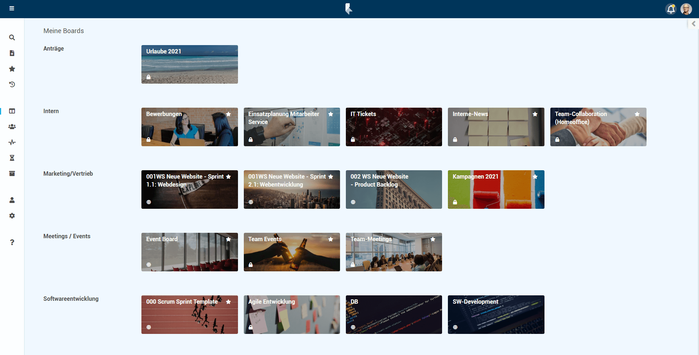The height and width of the screenshot is (355, 699).
Task: Open the hourglass icon in the sidebar
Action: (12, 158)
